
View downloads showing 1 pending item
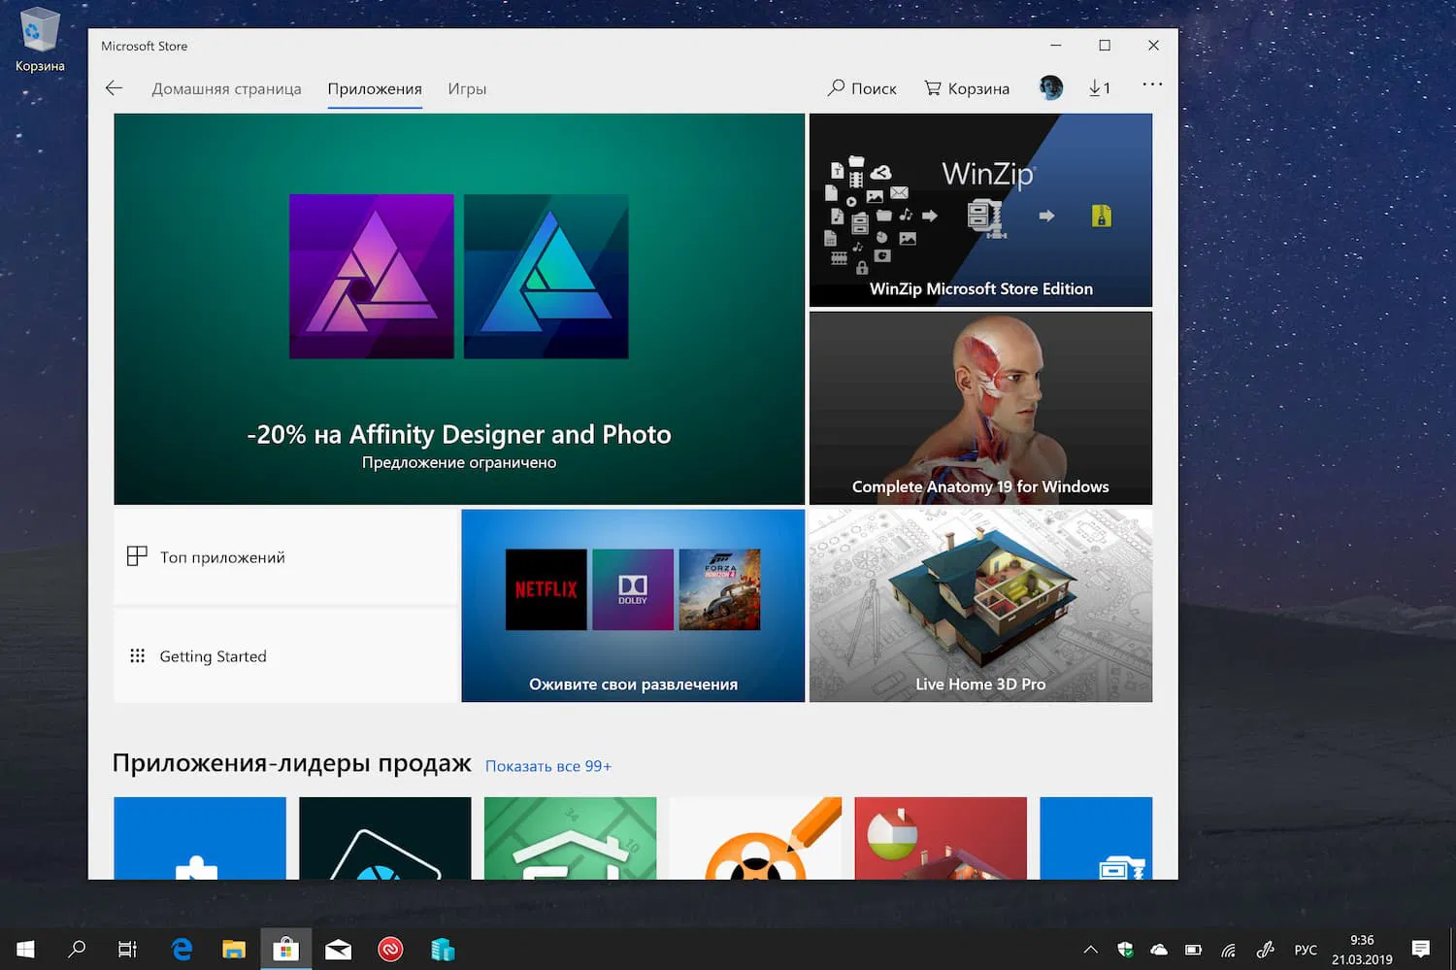tap(1101, 87)
